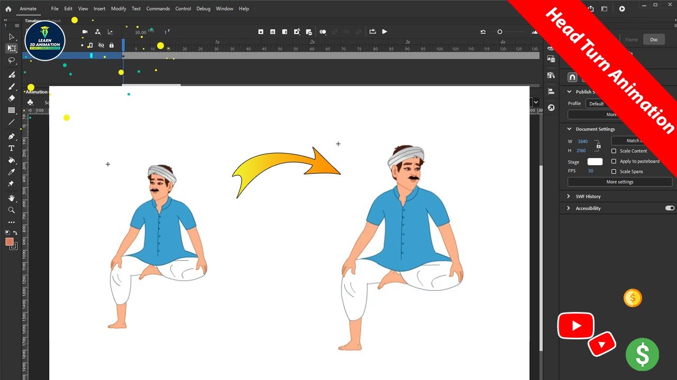Toggle width-height link lock
Screen dimensions: 677x380
598,146
